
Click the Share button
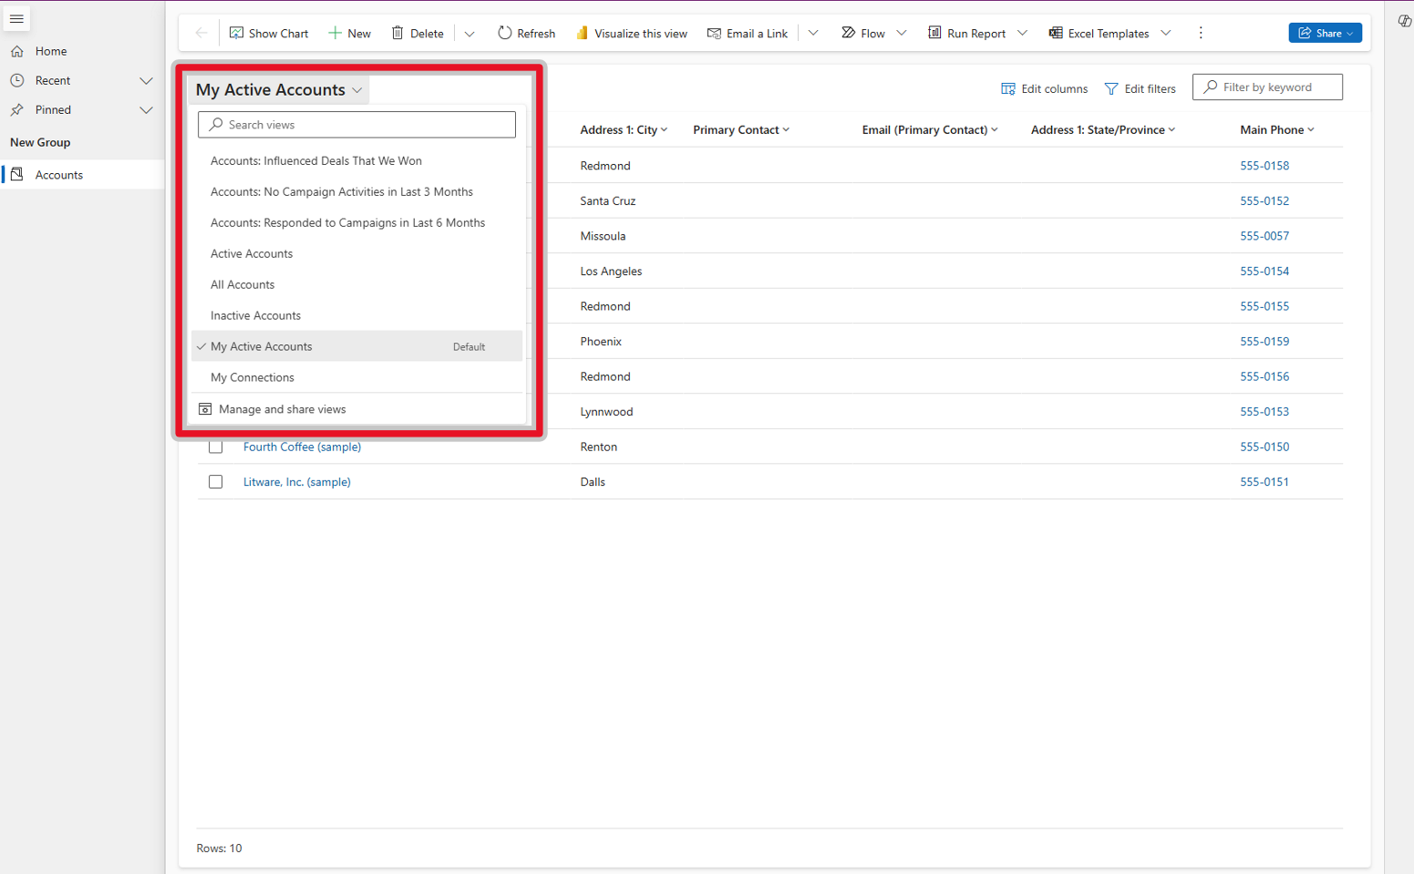[x=1325, y=33]
